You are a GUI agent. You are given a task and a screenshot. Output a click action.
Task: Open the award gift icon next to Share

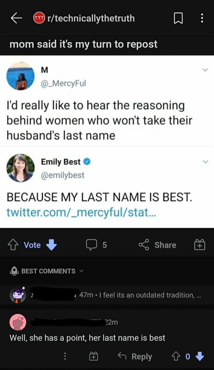[199, 245]
